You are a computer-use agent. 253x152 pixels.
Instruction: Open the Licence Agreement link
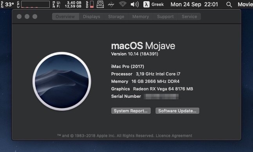[174, 136]
